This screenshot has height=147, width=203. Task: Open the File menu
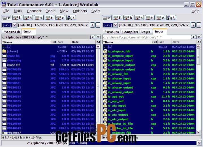6,11
